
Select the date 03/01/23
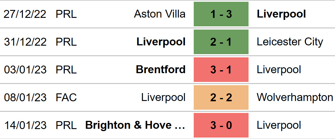pos(25,70)
